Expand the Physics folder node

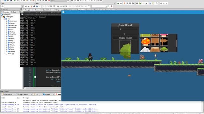point(6,45)
